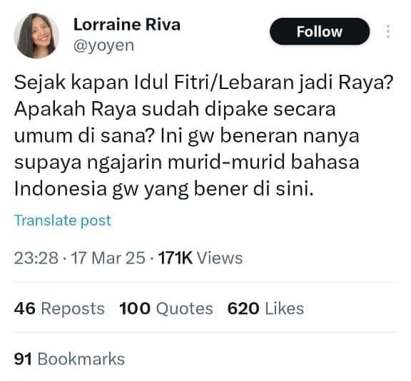The width and height of the screenshot is (411, 381).
Task: Select the number 620 beside Likes
Action: point(243,308)
